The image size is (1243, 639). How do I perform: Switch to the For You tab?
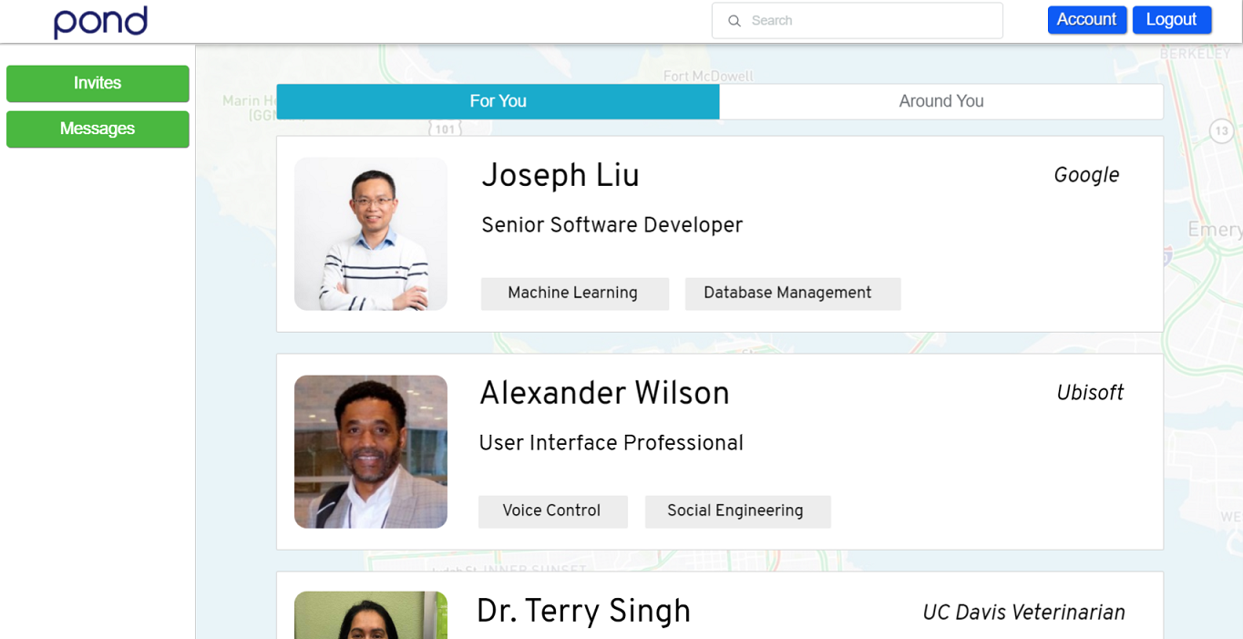click(x=498, y=101)
